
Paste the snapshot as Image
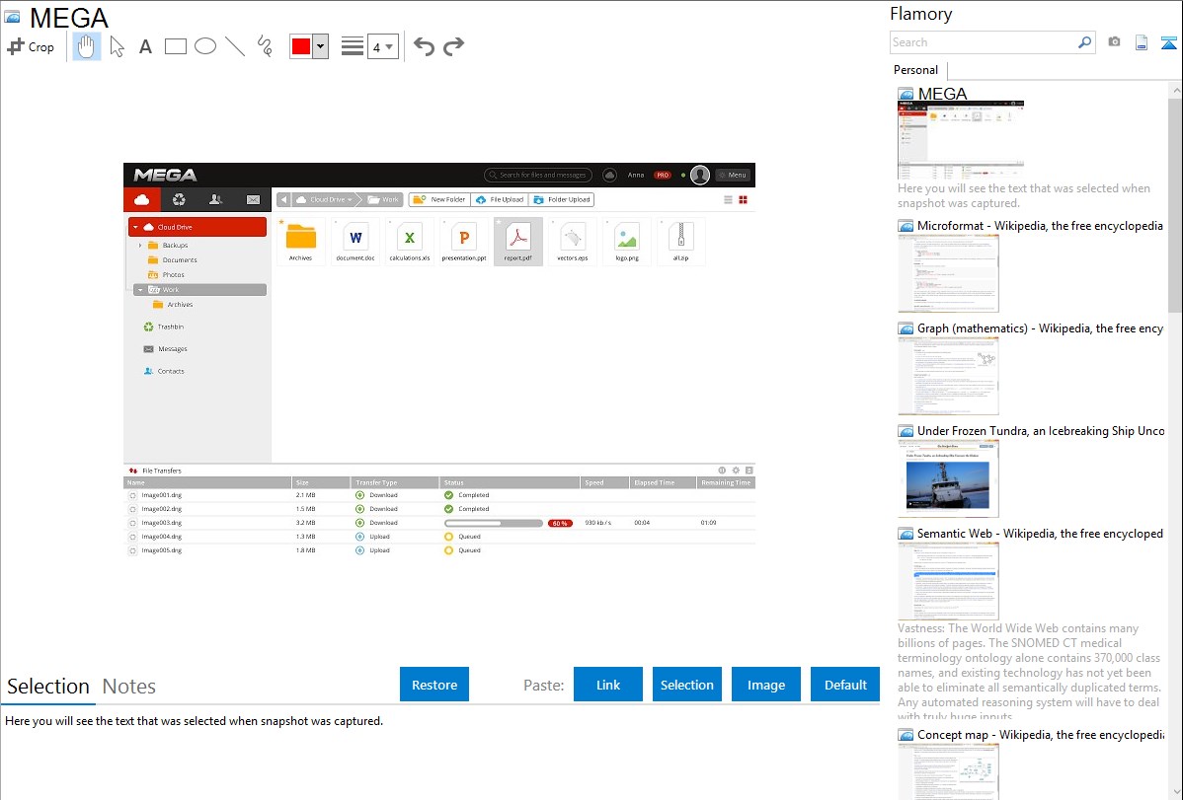coord(766,685)
